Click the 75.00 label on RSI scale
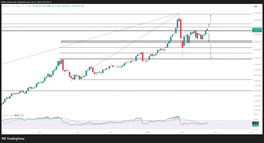The height and width of the screenshot is (143, 264). pyautogui.click(x=256, y=119)
